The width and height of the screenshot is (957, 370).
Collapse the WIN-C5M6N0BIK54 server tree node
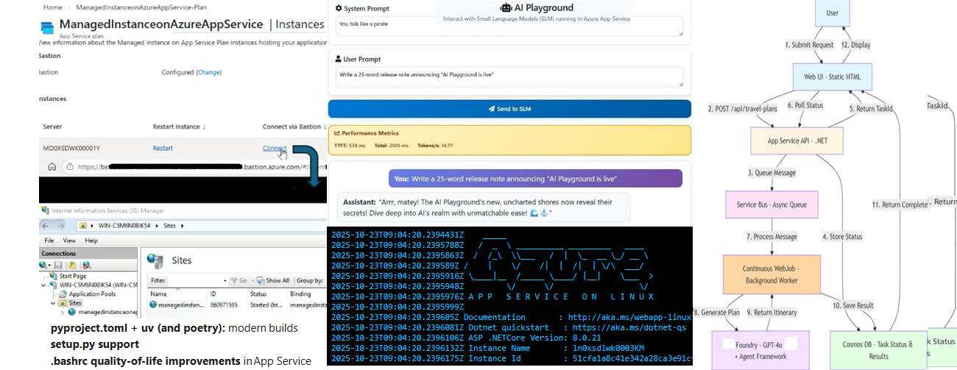tap(43, 285)
